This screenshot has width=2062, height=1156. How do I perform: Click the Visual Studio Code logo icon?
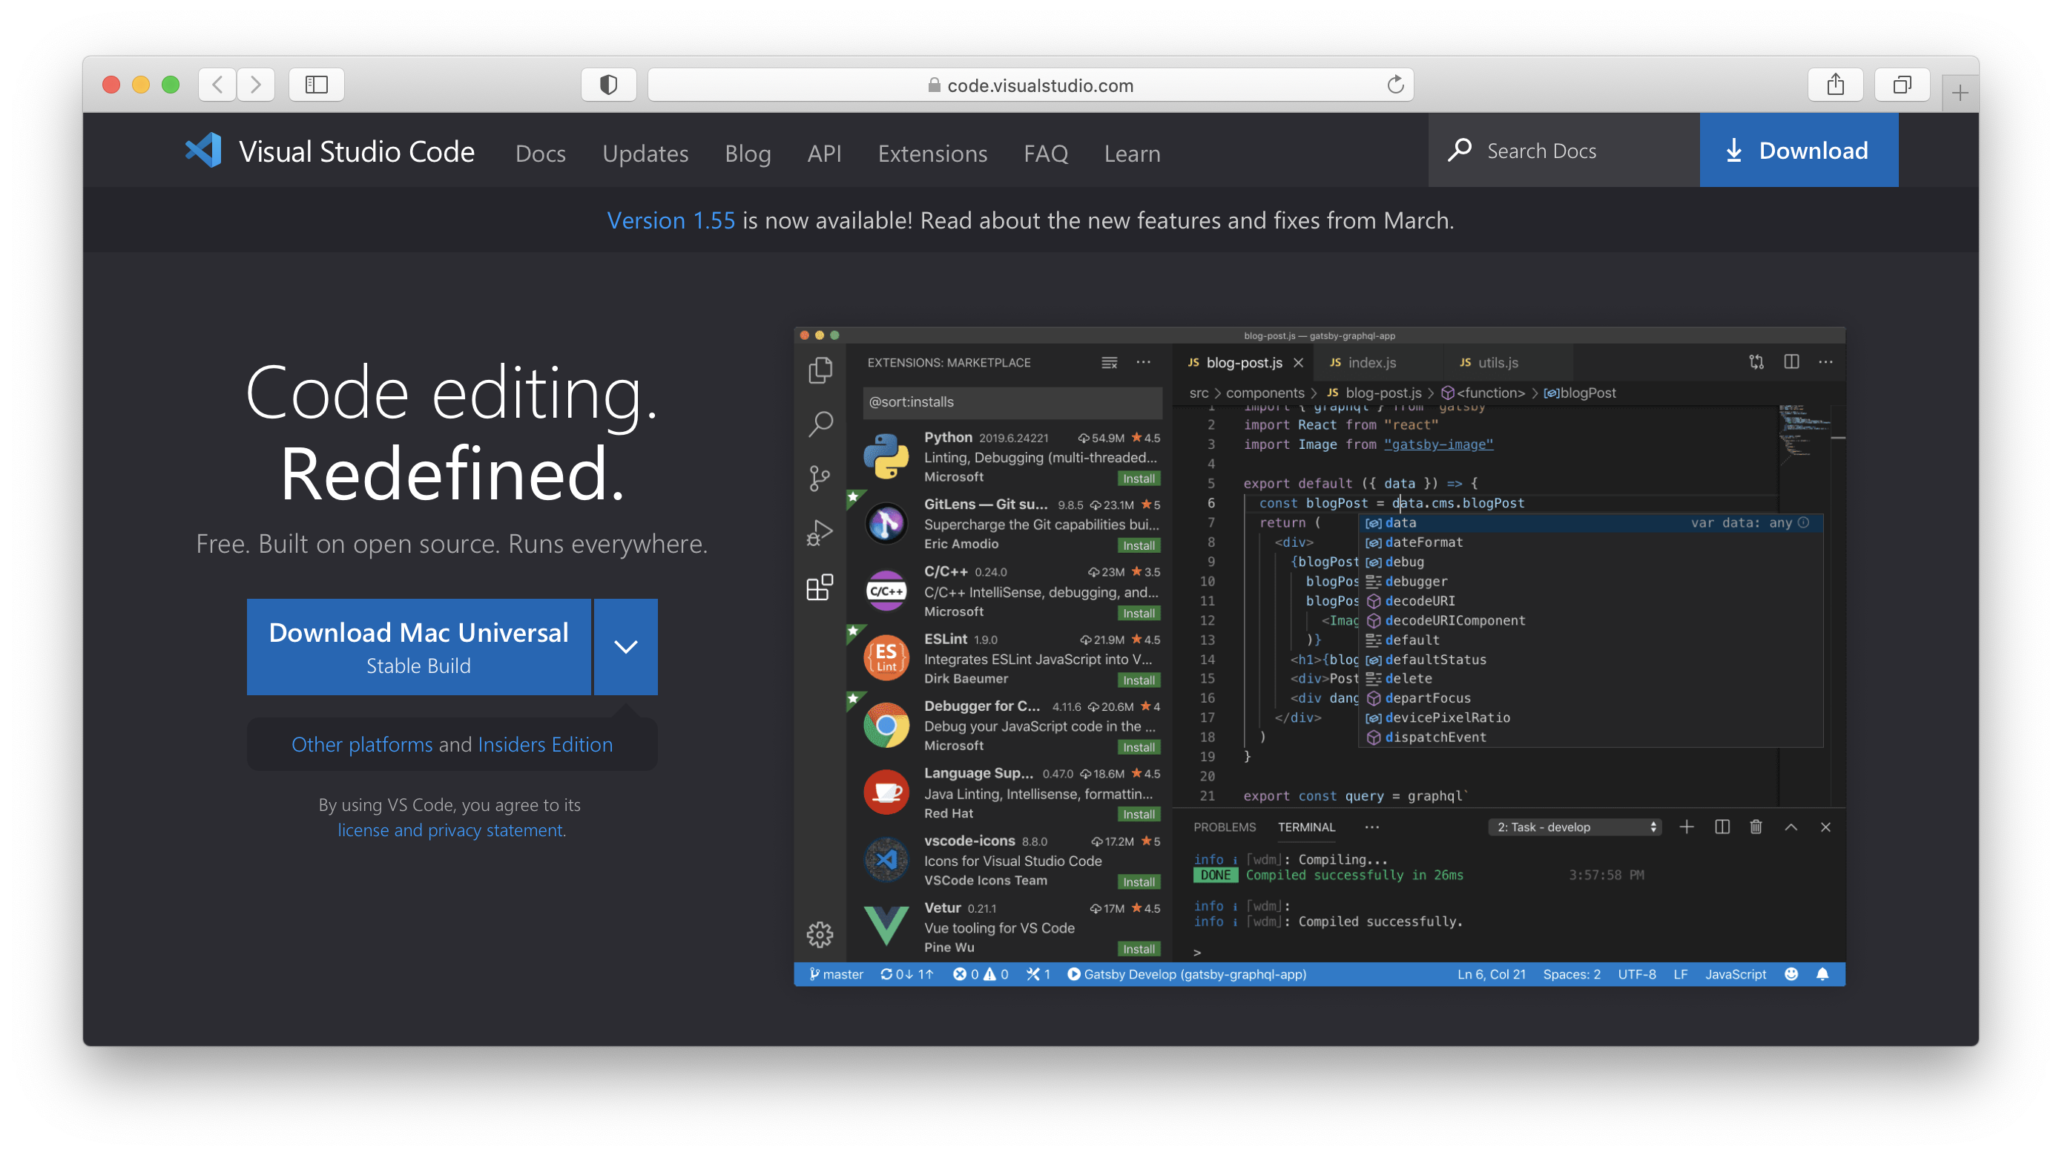pyautogui.click(x=203, y=150)
